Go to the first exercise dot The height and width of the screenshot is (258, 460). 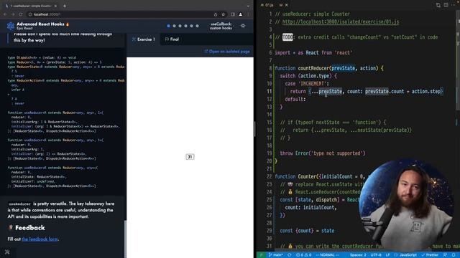168,26
